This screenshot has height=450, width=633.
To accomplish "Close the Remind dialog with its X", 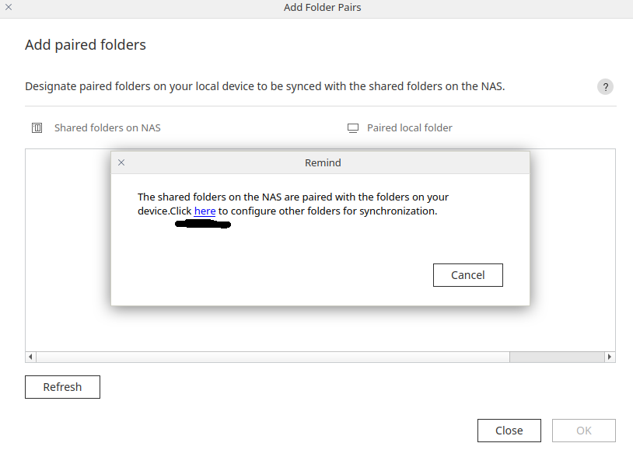I will (121, 162).
